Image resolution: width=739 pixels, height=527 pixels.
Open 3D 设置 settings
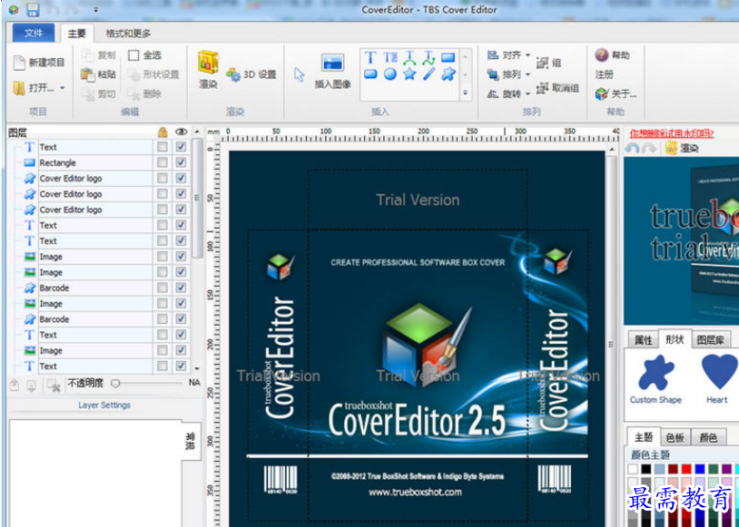[x=251, y=74]
